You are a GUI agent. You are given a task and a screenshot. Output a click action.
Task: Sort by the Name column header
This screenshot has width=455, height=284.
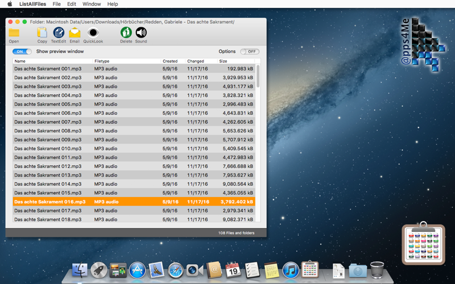click(20, 61)
